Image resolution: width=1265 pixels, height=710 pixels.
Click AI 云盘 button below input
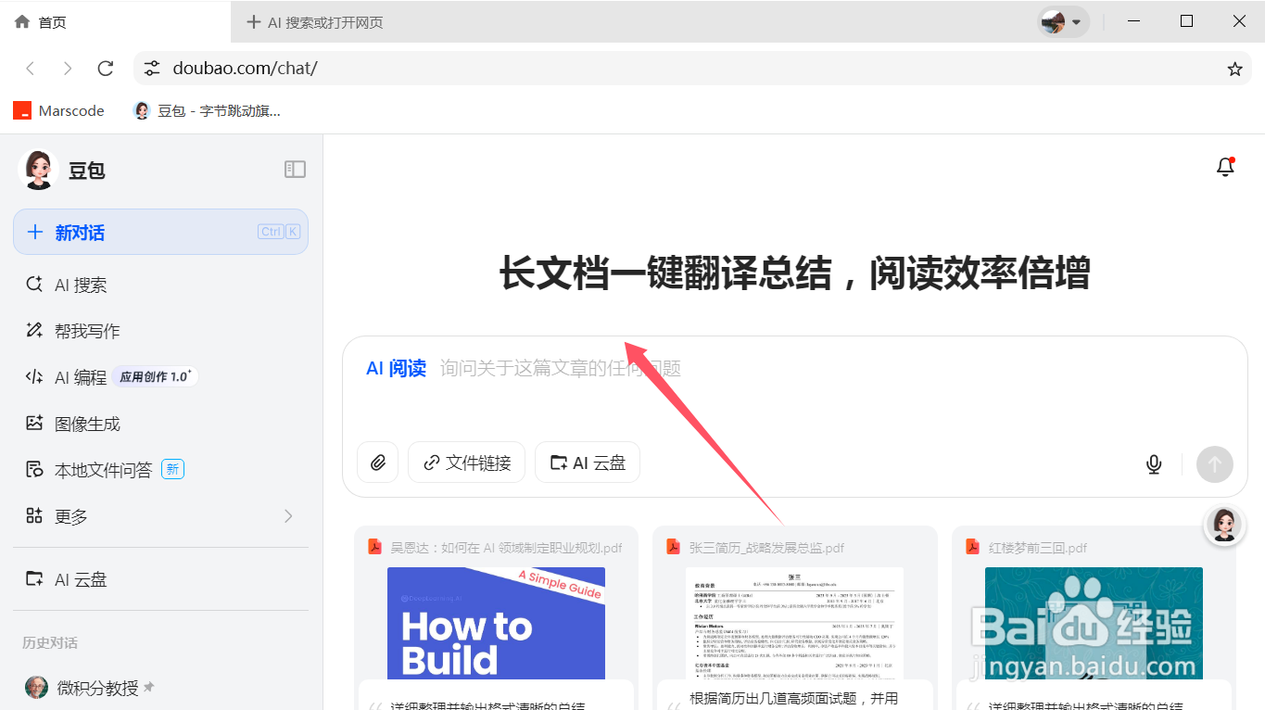click(x=588, y=463)
